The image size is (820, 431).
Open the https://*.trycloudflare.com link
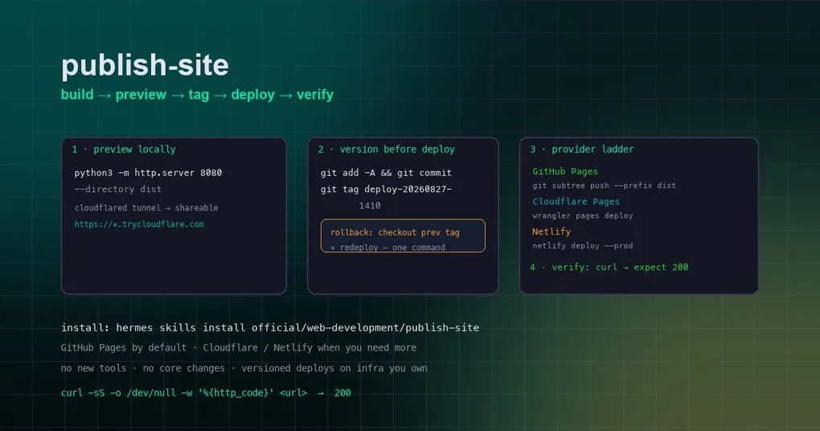click(x=139, y=224)
